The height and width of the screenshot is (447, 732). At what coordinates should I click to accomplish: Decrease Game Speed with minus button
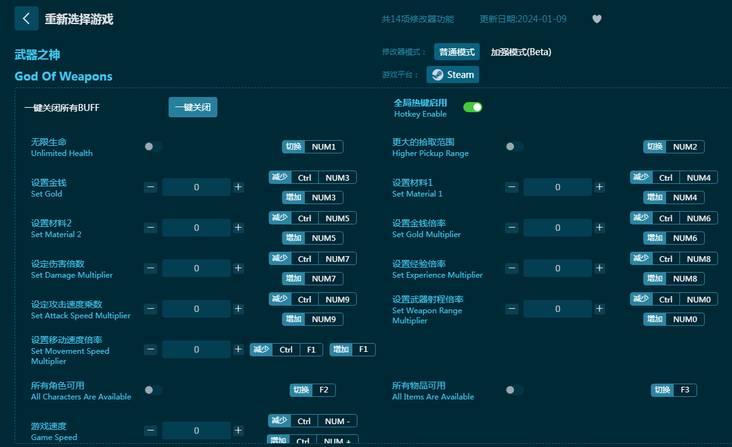pyautogui.click(x=150, y=431)
